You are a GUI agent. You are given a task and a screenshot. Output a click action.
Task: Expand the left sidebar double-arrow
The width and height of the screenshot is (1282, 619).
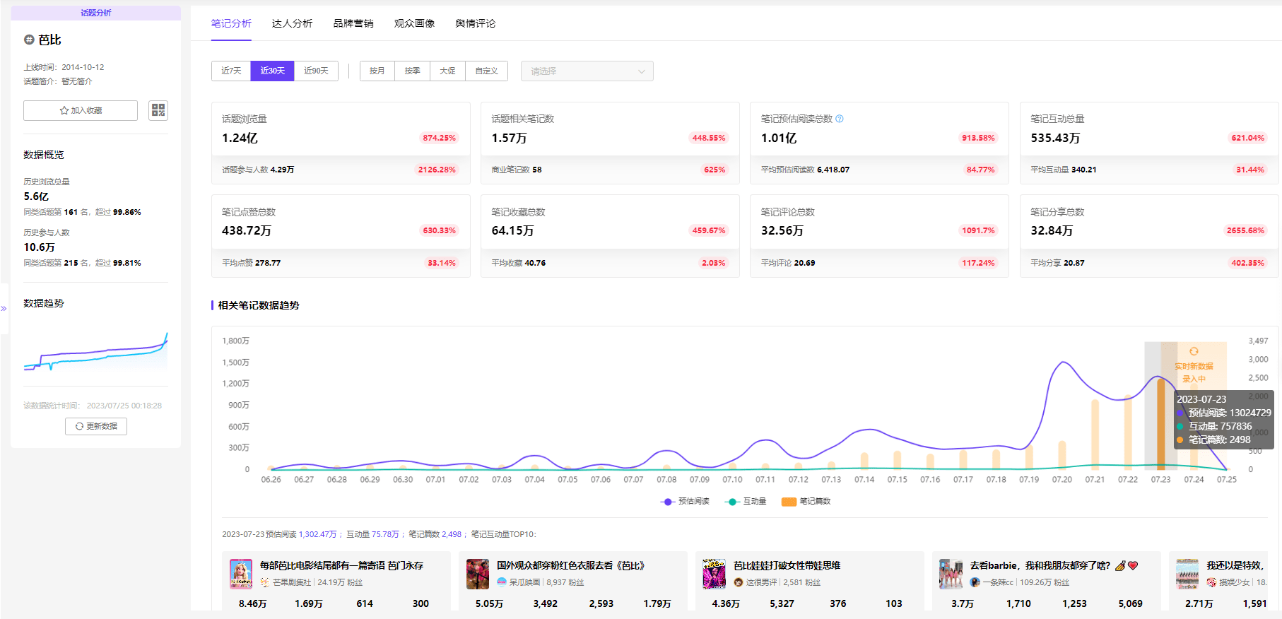tap(4, 308)
